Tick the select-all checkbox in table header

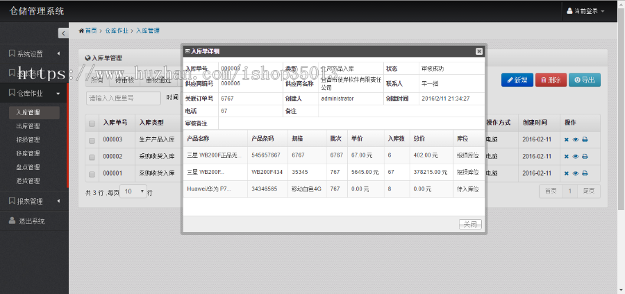[x=92, y=123]
